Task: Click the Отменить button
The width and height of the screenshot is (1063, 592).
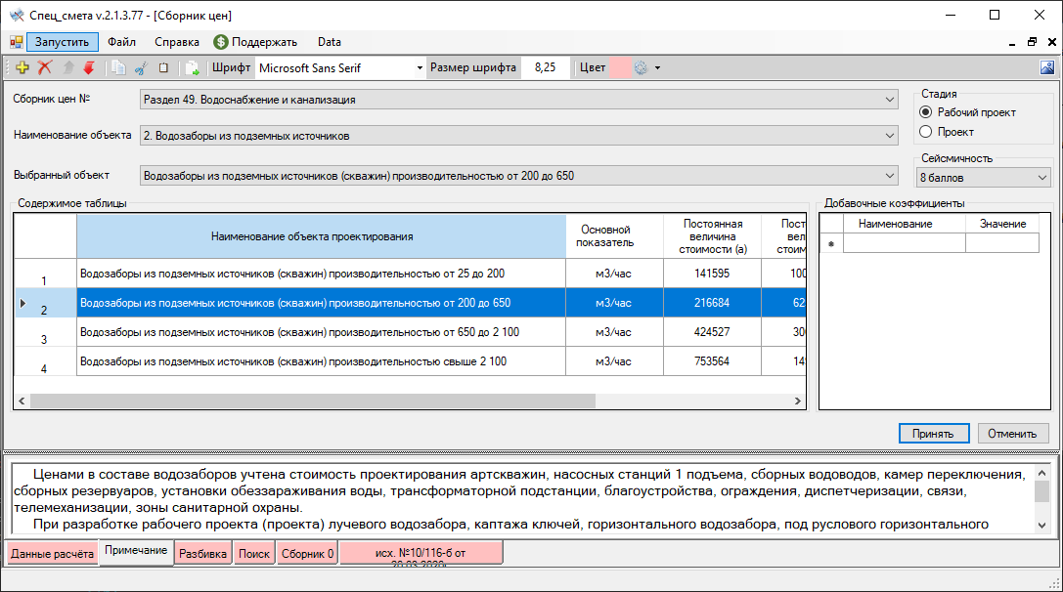Action: (1013, 434)
